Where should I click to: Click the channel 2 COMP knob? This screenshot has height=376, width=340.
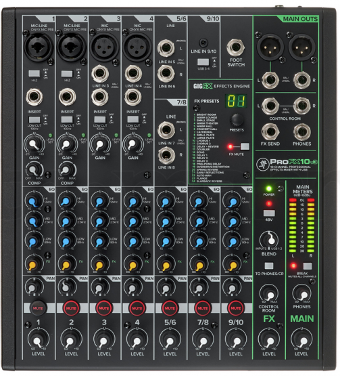pyautogui.click(x=67, y=170)
